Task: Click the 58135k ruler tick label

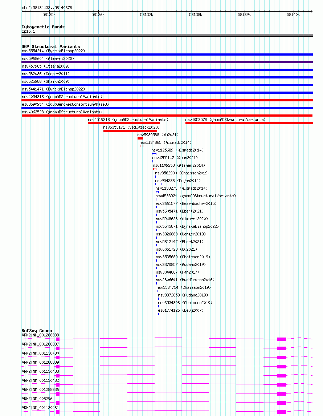Action: click(49, 15)
